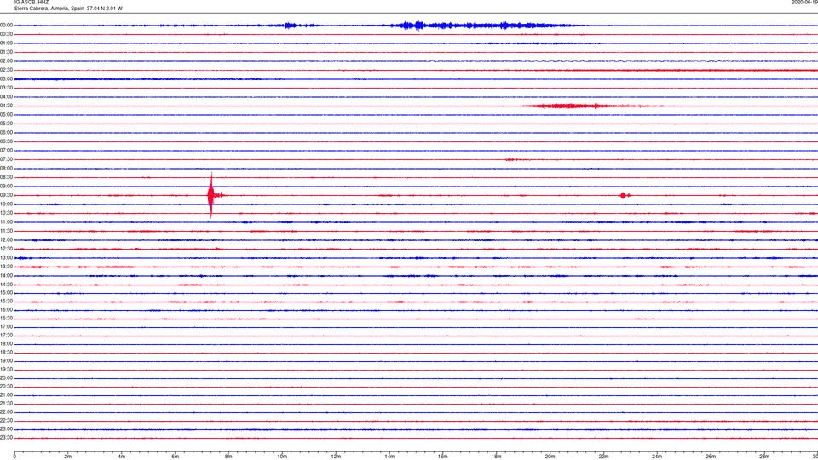Screen dimensions: 818x460
Task: Click the '12m' tick label on the time axis
Action: (336, 457)
